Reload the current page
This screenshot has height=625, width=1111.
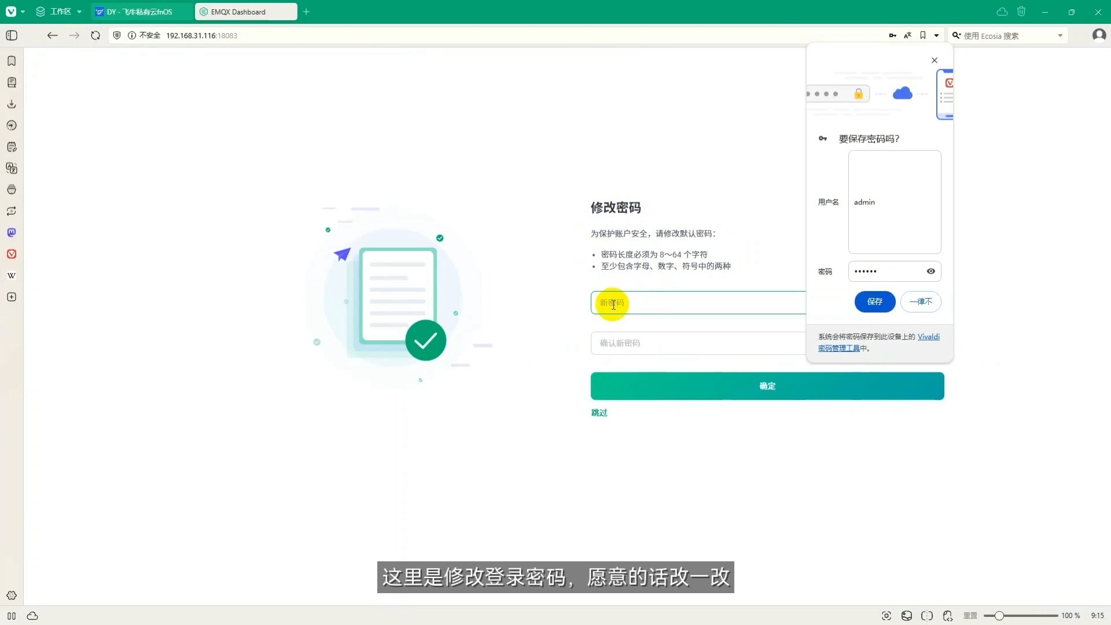[x=95, y=35]
